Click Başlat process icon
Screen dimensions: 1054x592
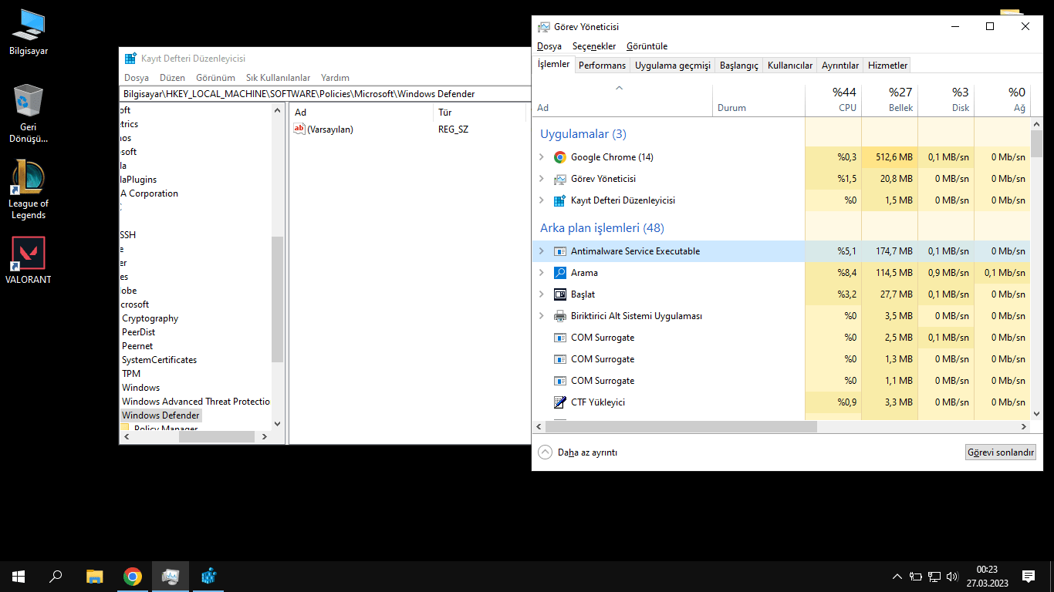(x=560, y=294)
